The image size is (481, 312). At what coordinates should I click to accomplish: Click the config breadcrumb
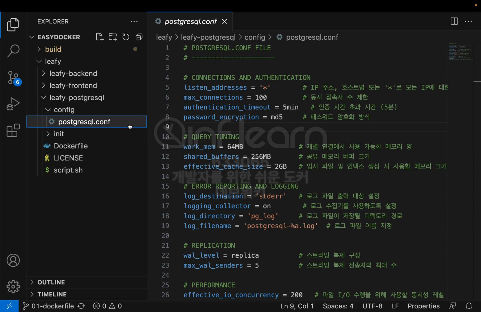[255, 37]
